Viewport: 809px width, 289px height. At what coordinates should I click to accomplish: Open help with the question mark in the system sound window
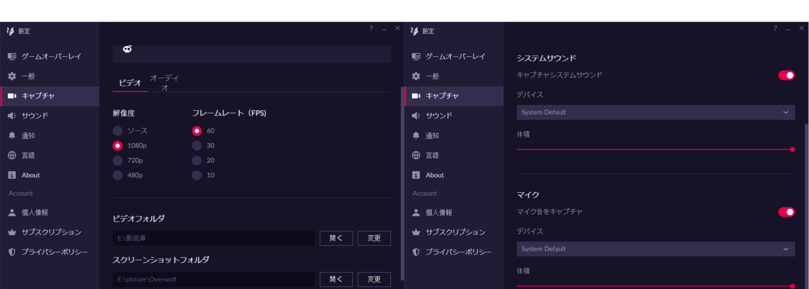pos(775,28)
